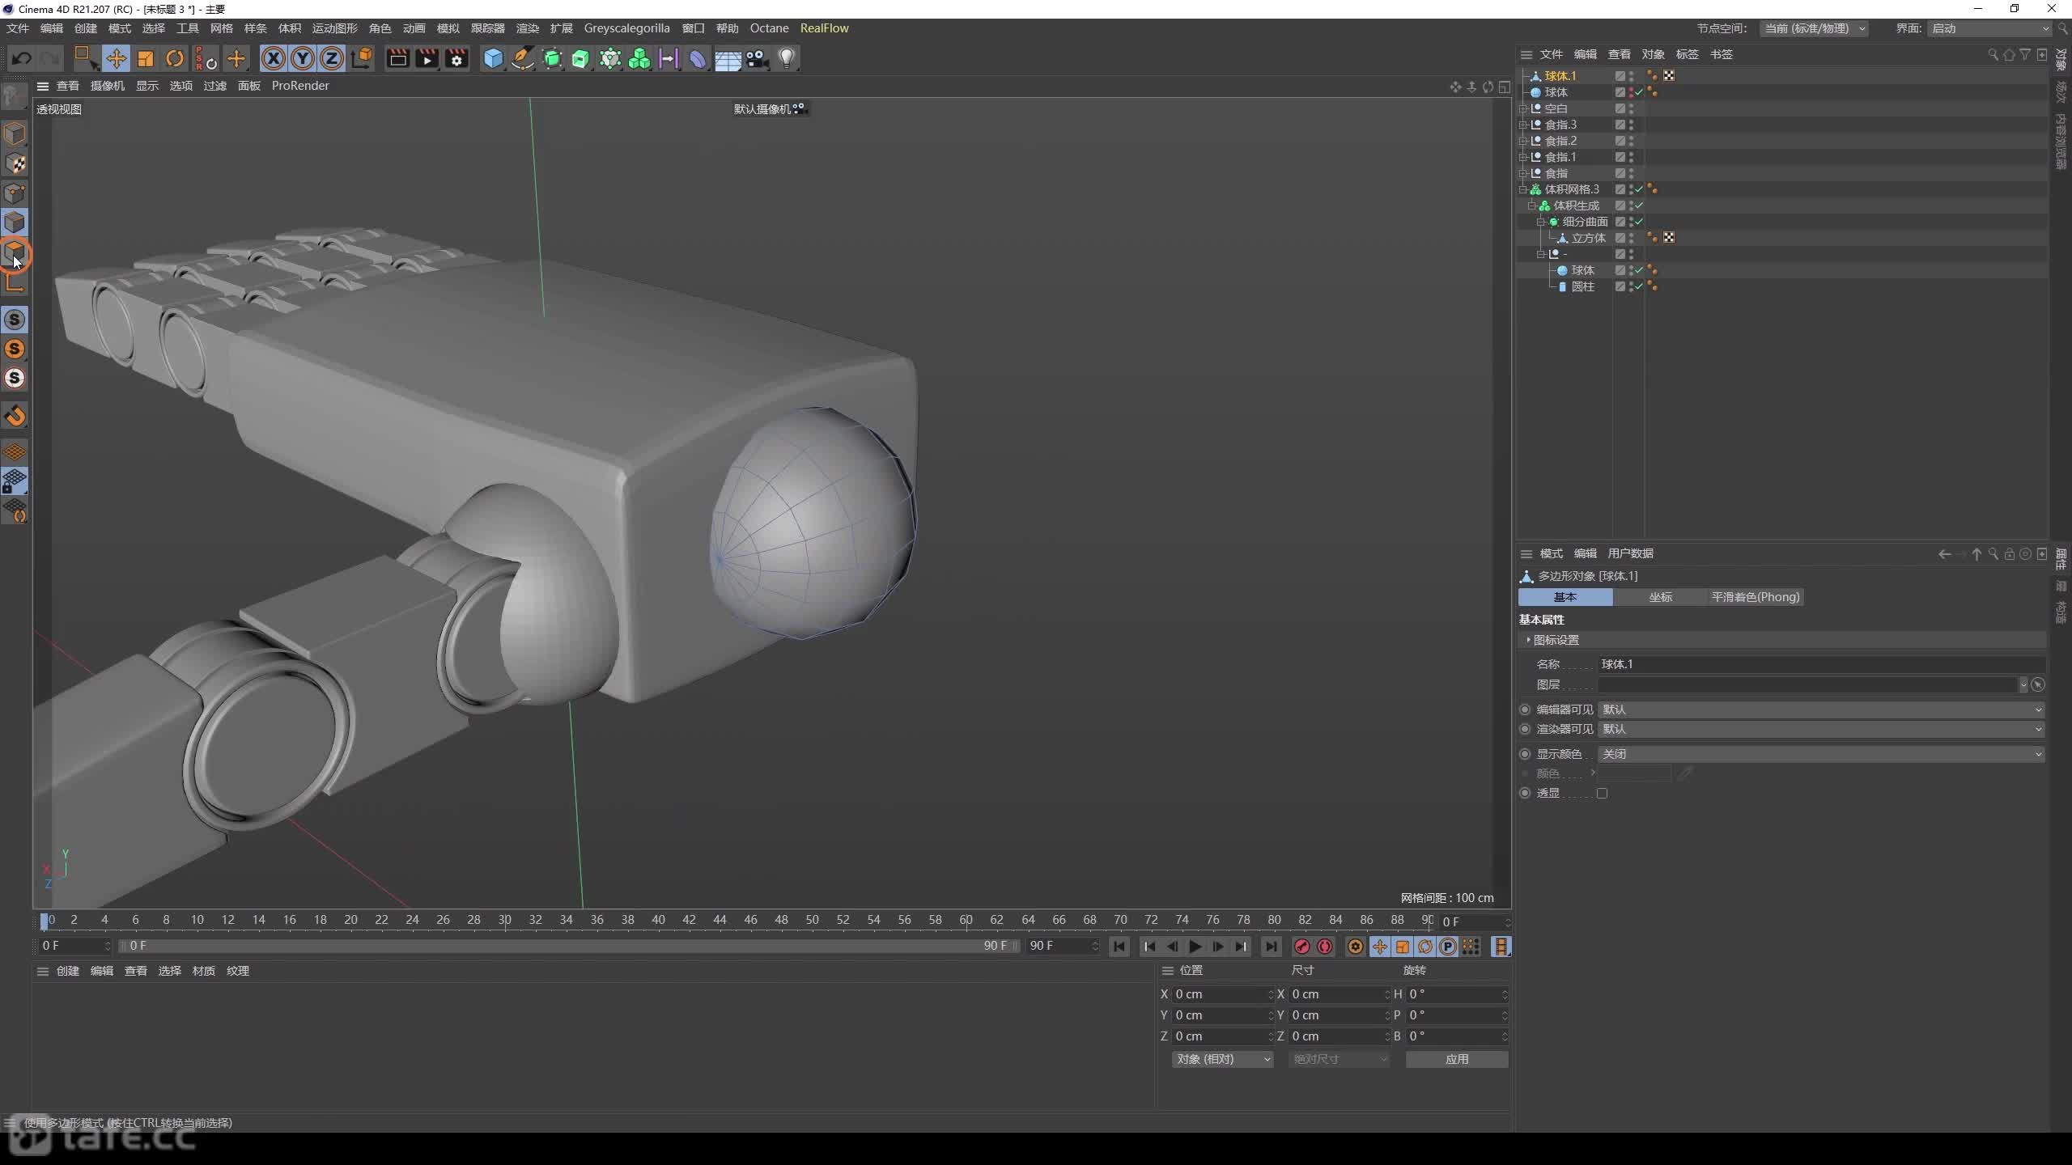
Task: Click the 名称 name field
Action: tap(1821, 664)
